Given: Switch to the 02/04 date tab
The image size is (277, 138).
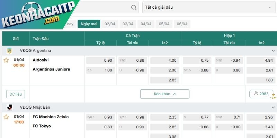Looking at the screenshot, I should [x=110, y=24].
